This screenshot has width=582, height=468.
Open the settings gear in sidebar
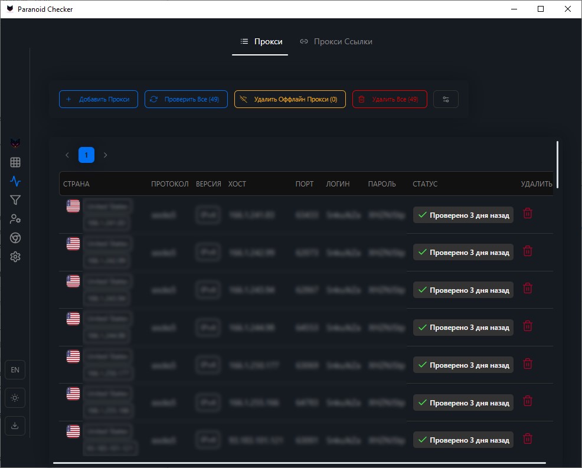click(x=15, y=257)
